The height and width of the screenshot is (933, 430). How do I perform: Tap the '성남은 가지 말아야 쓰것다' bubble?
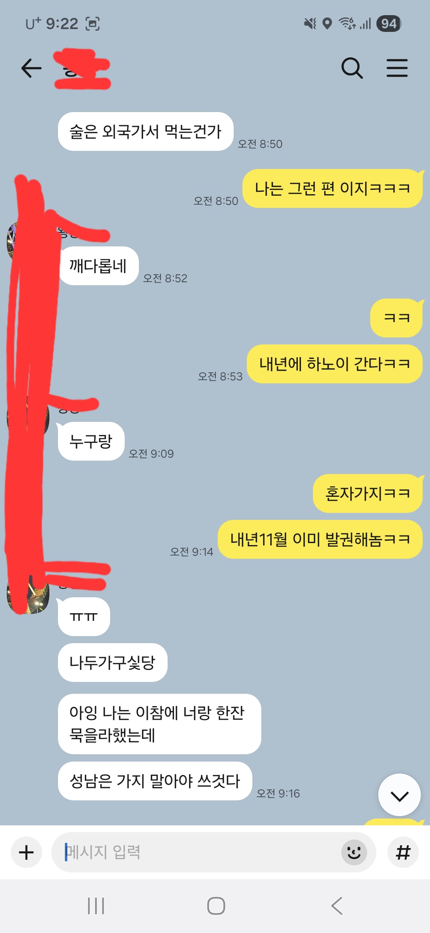click(x=155, y=781)
